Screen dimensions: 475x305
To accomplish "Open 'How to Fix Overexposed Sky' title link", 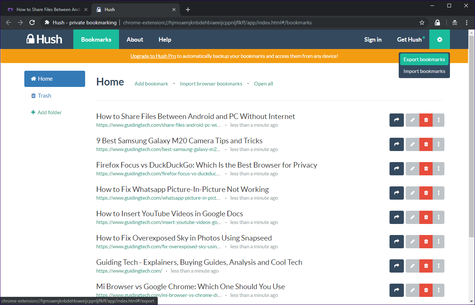I will (x=184, y=238).
